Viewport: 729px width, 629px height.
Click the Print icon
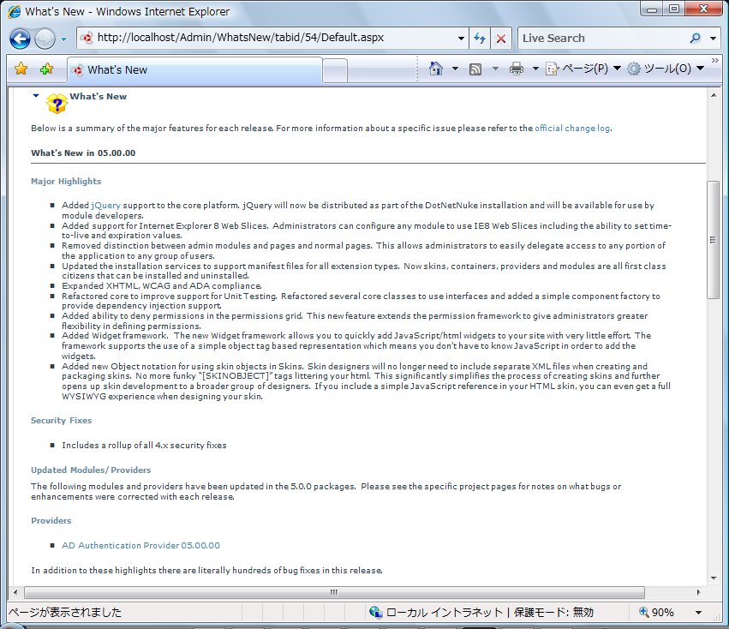tap(516, 69)
